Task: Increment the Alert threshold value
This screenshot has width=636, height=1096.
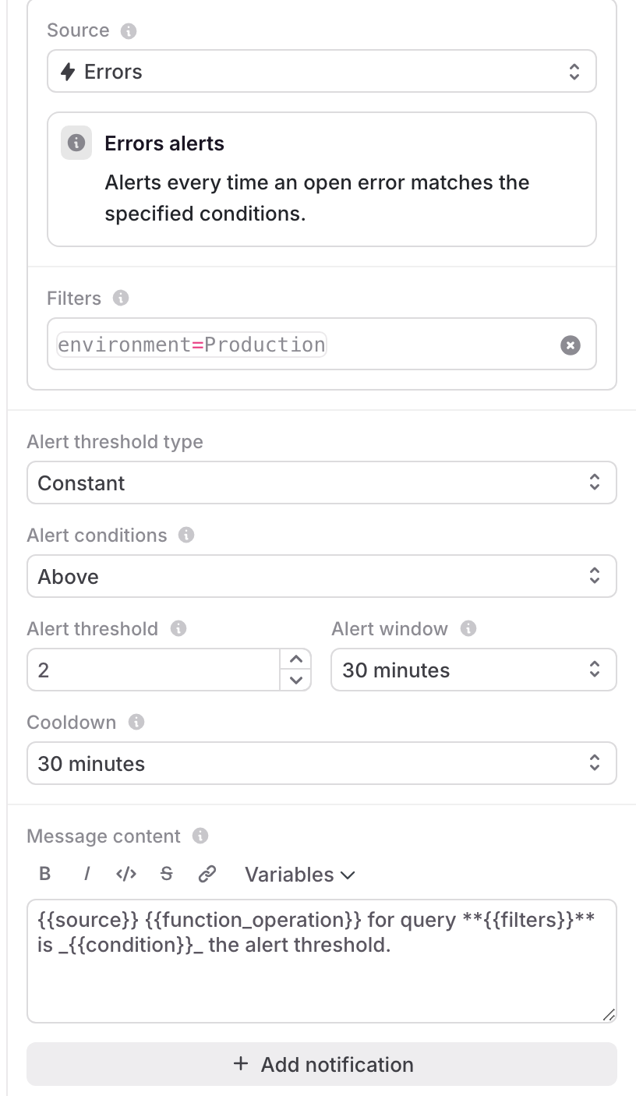Action: (296, 659)
